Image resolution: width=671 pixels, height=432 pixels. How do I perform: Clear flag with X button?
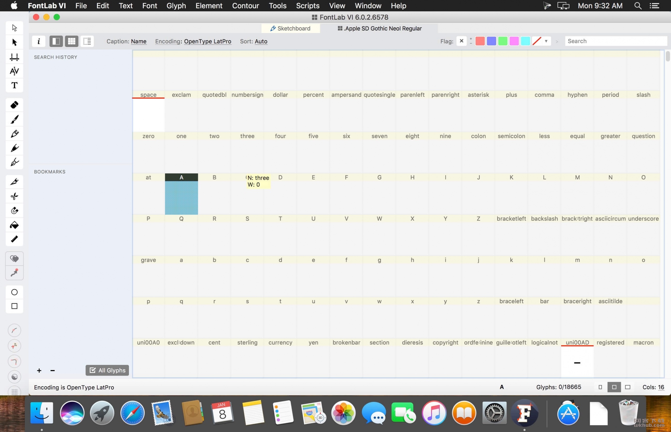pyautogui.click(x=461, y=41)
